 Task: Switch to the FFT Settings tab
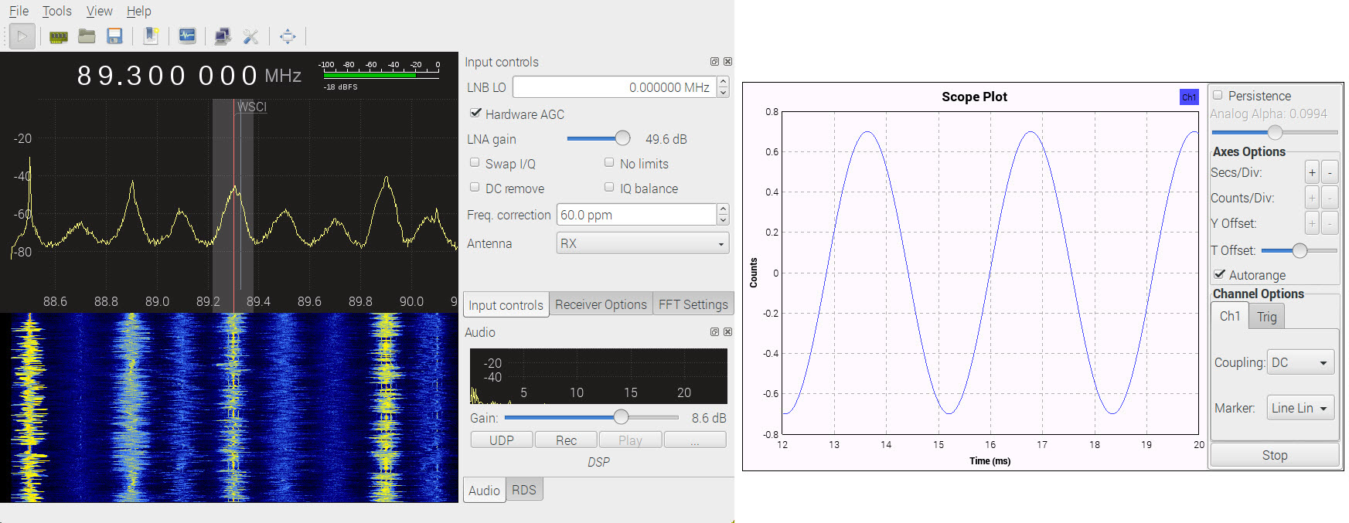coord(693,304)
